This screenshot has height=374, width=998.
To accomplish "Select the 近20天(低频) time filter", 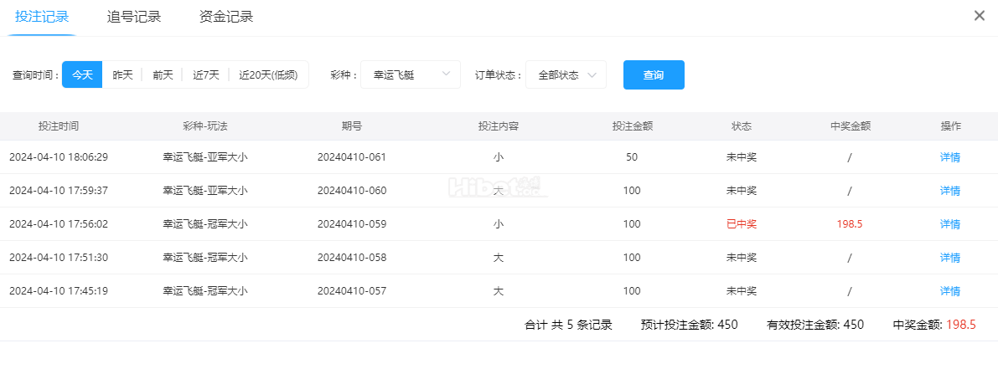I will (269, 74).
